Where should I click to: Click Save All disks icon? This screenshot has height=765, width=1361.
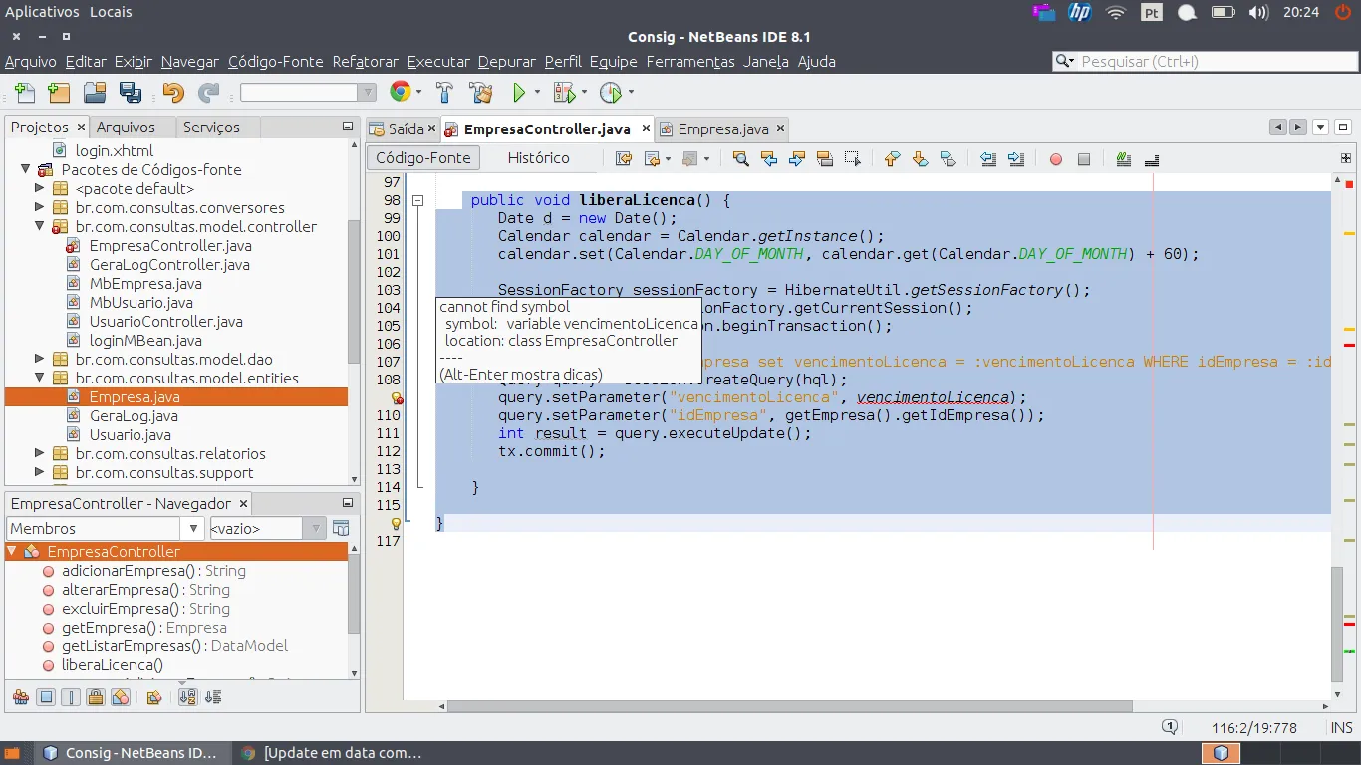130,93
